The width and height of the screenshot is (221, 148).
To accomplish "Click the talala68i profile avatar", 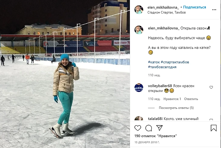I will click(x=139, y=118).
